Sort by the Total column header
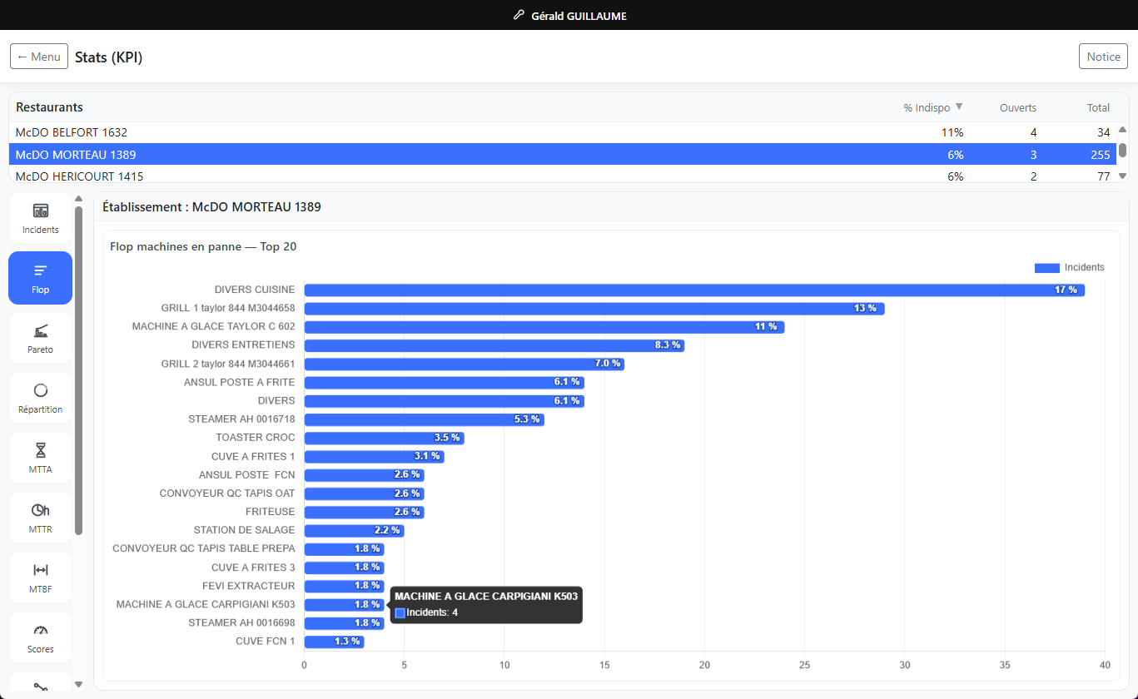This screenshot has width=1138, height=699. 1098,107
